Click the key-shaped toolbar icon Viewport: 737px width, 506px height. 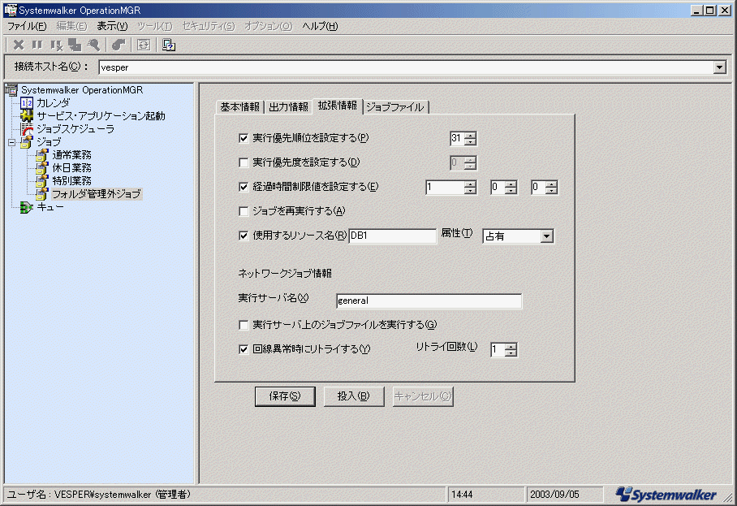click(93, 45)
